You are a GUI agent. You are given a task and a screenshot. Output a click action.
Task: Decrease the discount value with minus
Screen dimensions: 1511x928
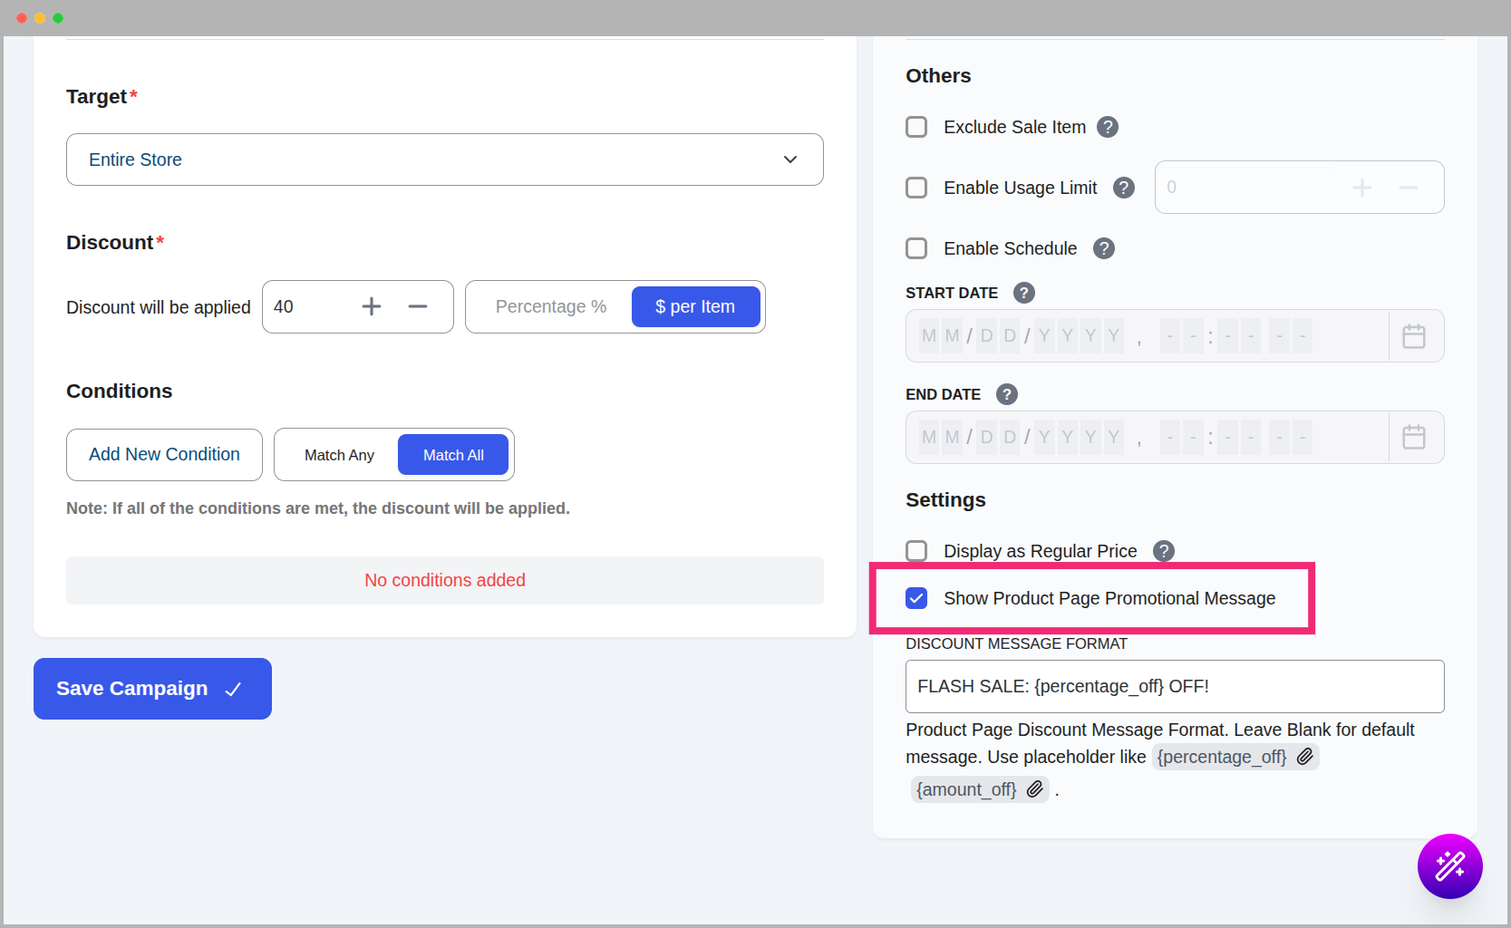point(418,307)
